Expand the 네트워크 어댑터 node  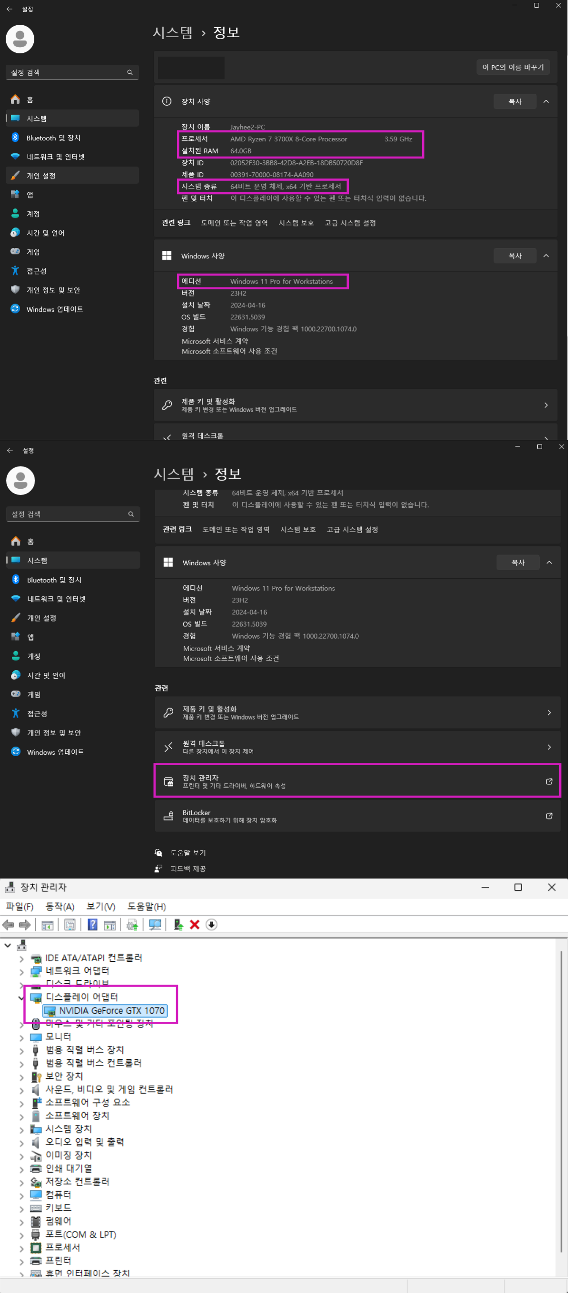(x=21, y=971)
